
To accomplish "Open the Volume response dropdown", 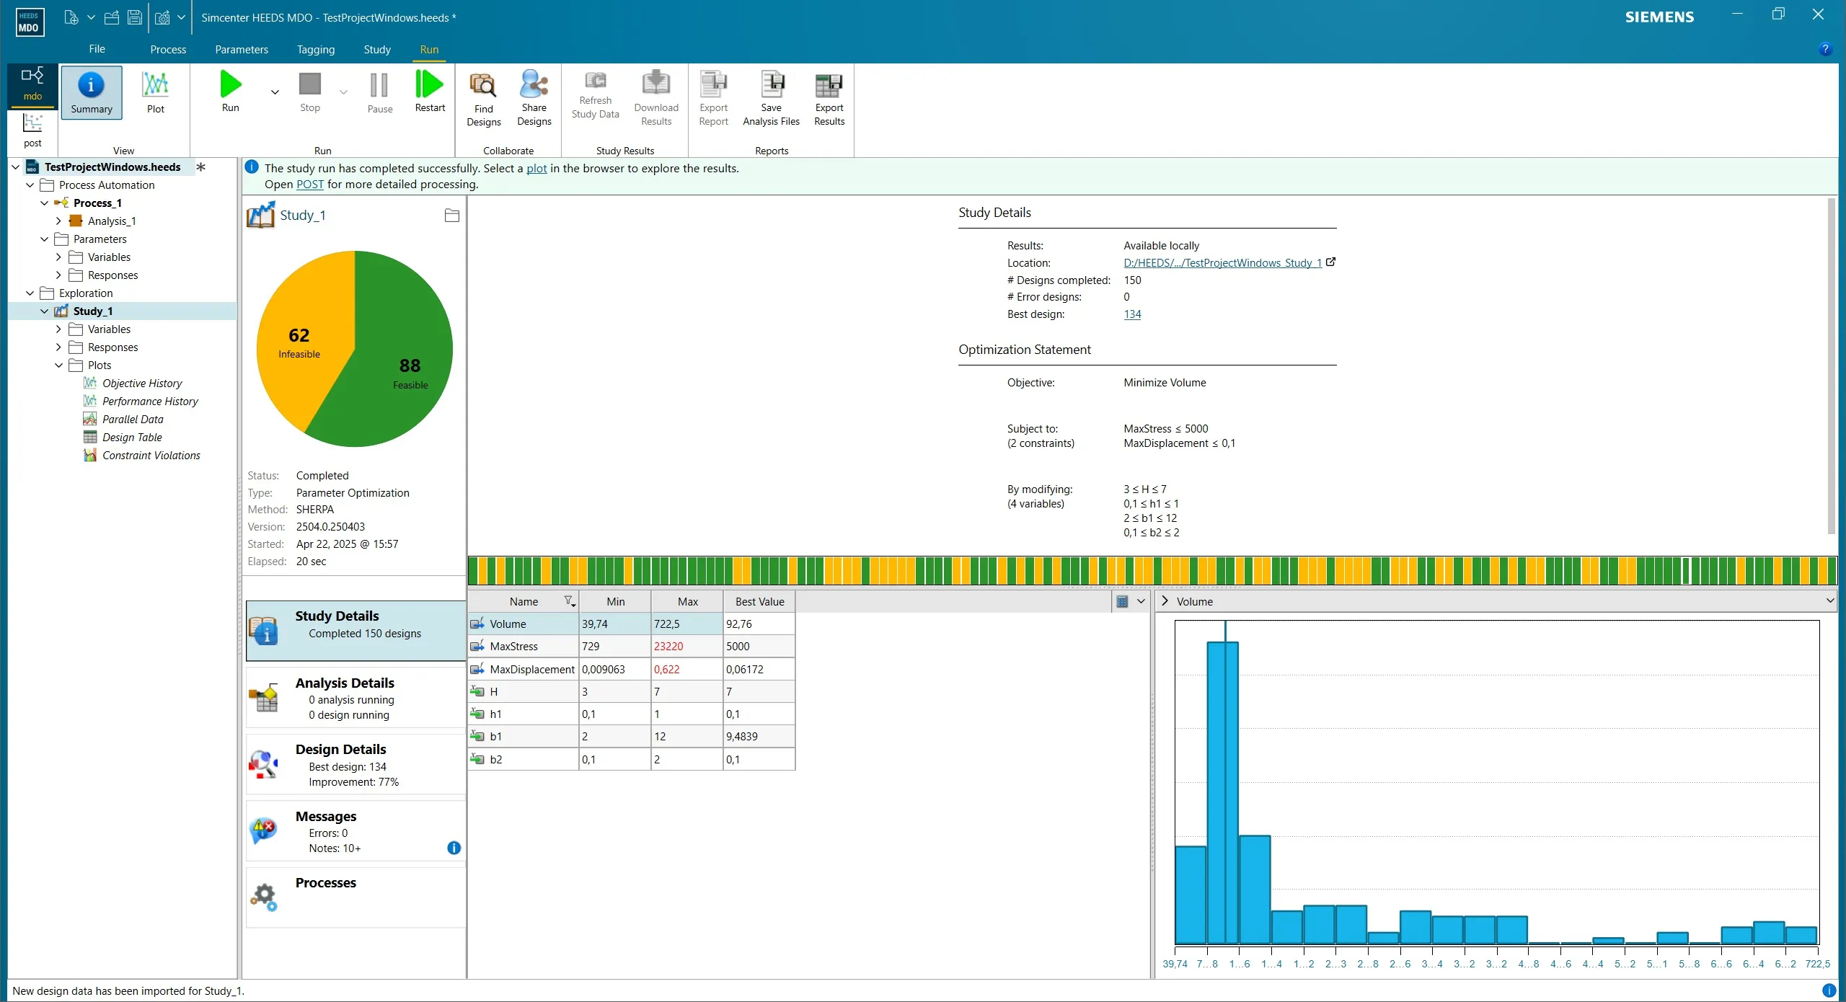I will (1830, 601).
